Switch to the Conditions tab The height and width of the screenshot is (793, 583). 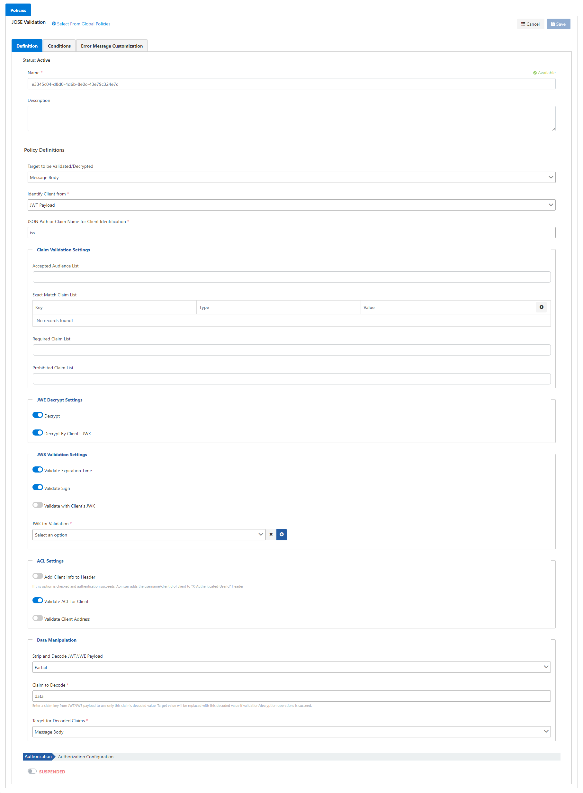pyautogui.click(x=59, y=46)
